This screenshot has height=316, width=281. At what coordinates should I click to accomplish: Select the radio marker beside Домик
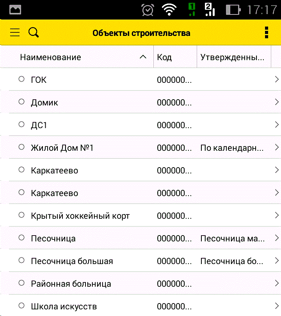pos(21,102)
